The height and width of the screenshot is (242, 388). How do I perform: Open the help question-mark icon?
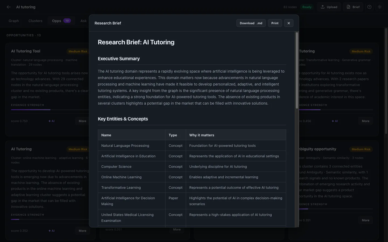(369, 7)
